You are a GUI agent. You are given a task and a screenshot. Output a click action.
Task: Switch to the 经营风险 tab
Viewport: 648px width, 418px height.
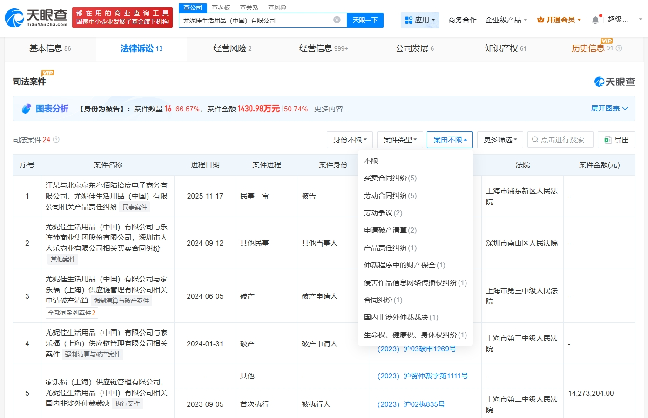coord(232,48)
